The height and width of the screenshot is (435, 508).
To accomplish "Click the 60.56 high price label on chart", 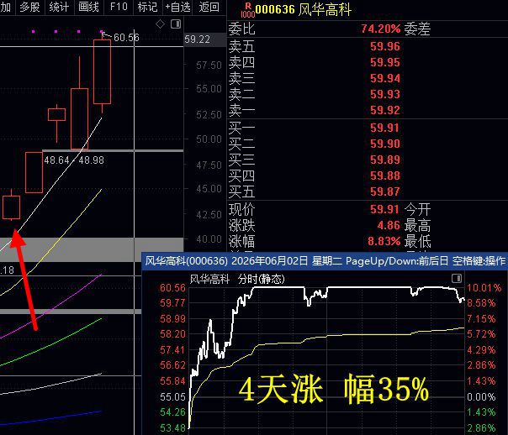I will coord(126,38).
